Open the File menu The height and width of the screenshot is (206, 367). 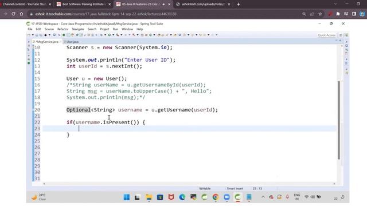tap(30, 29)
